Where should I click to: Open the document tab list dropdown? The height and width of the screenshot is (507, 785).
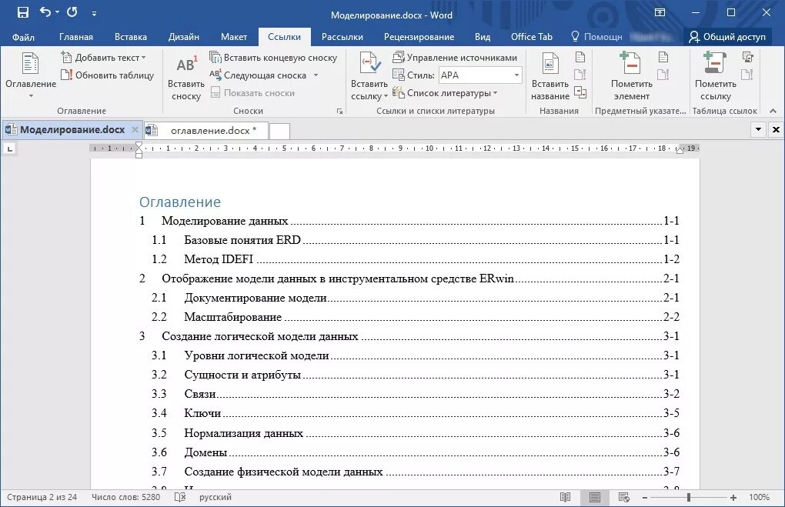(758, 129)
